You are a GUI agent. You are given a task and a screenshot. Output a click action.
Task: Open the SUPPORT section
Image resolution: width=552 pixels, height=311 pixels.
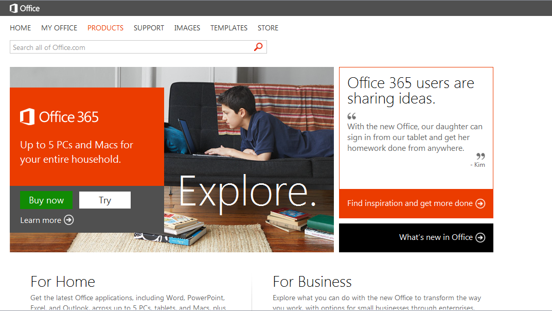(x=149, y=28)
